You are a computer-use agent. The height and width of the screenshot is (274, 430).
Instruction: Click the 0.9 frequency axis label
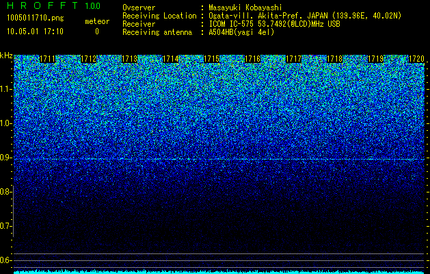click(x=5, y=158)
